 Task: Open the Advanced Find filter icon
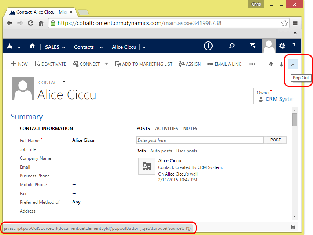click(x=253, y=46)
